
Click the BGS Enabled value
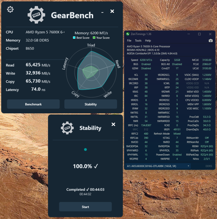pos(146,64)
